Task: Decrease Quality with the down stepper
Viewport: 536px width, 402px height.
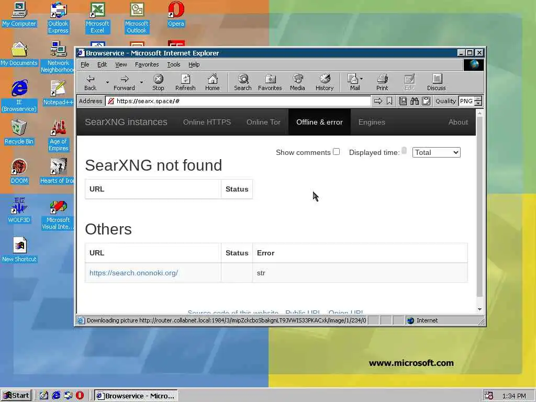Action: coord(478,104)
